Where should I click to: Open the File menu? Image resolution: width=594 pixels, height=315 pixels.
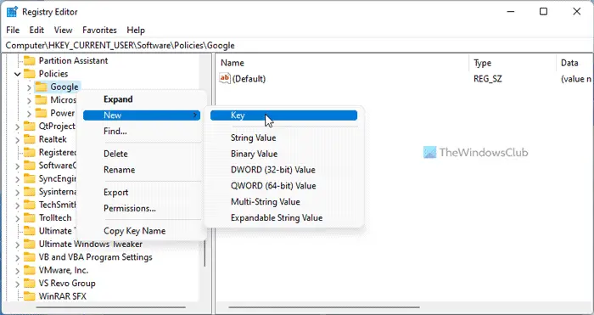click(x=13, y=30)
